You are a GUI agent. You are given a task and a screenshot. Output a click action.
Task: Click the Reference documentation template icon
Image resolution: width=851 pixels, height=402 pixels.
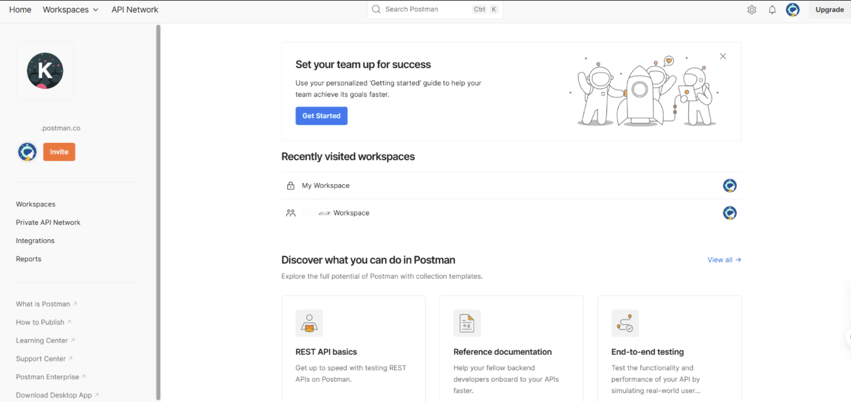point(467,323)
